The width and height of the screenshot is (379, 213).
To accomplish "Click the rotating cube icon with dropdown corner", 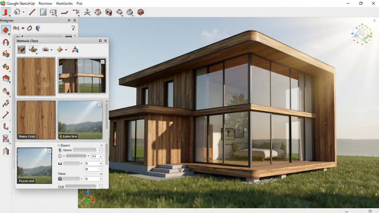I will click(119, 12).
